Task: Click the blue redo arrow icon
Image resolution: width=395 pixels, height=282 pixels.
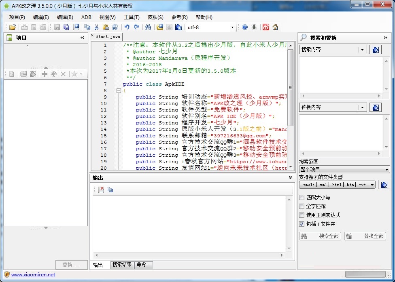Action: pos(136,27)
